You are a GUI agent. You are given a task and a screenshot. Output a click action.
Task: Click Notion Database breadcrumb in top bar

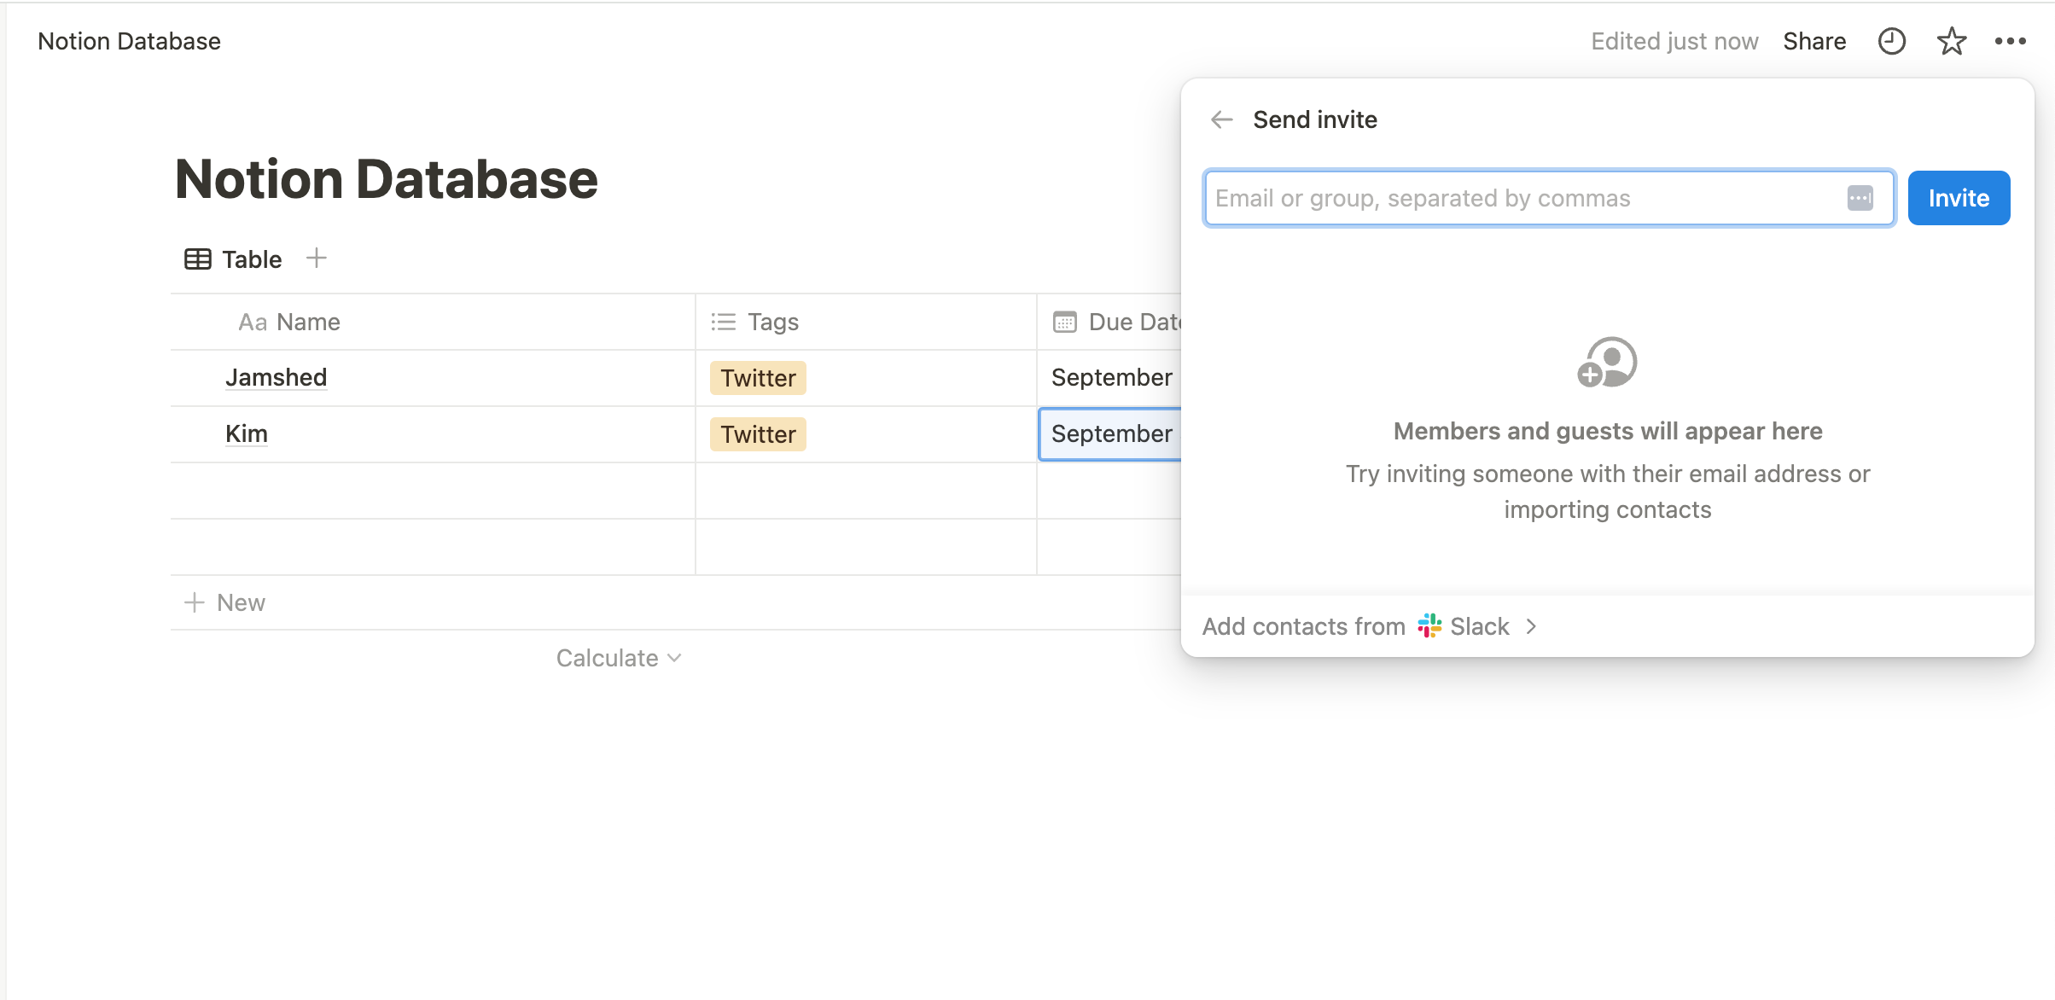(129, 41)
